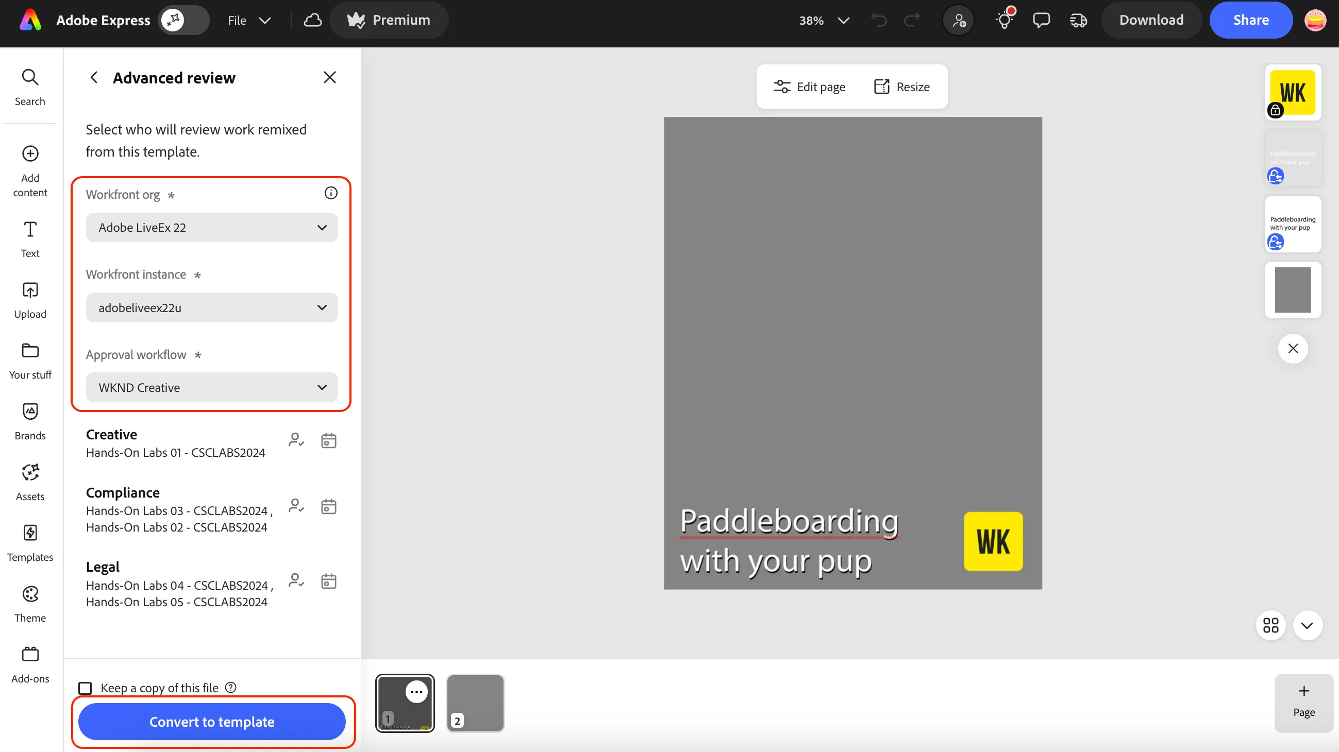
Task: Open the Search panel in sidebar
Action: coord(30,87)
